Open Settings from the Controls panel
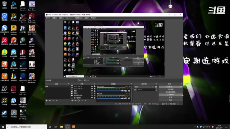 [170, 97]
